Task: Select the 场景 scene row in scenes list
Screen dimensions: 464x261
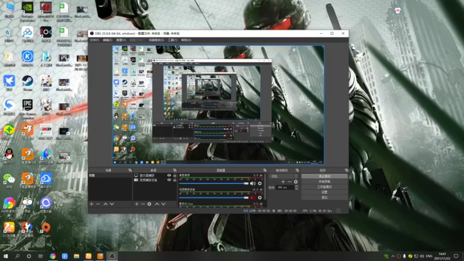Action: [x=110, y=176]
